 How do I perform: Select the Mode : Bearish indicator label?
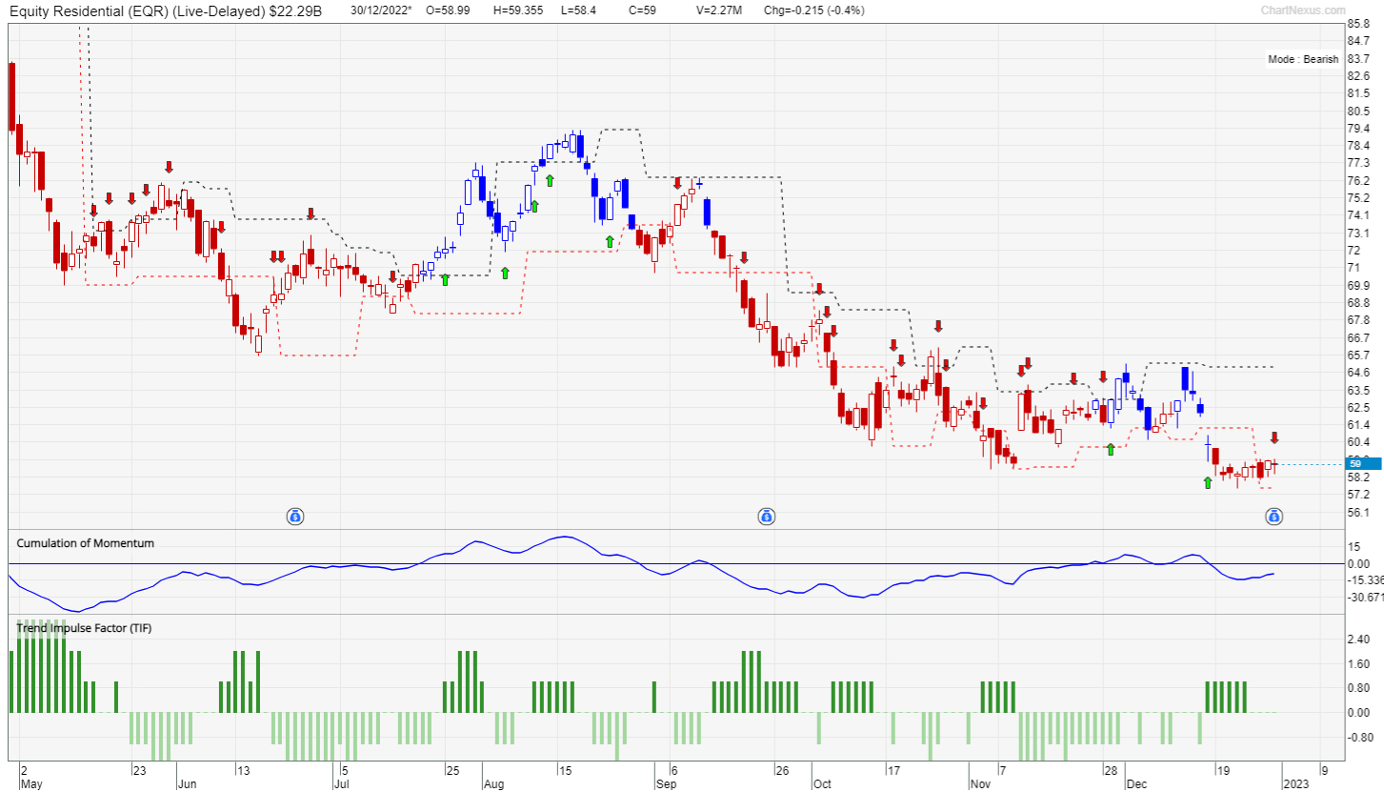[1303, 59]
